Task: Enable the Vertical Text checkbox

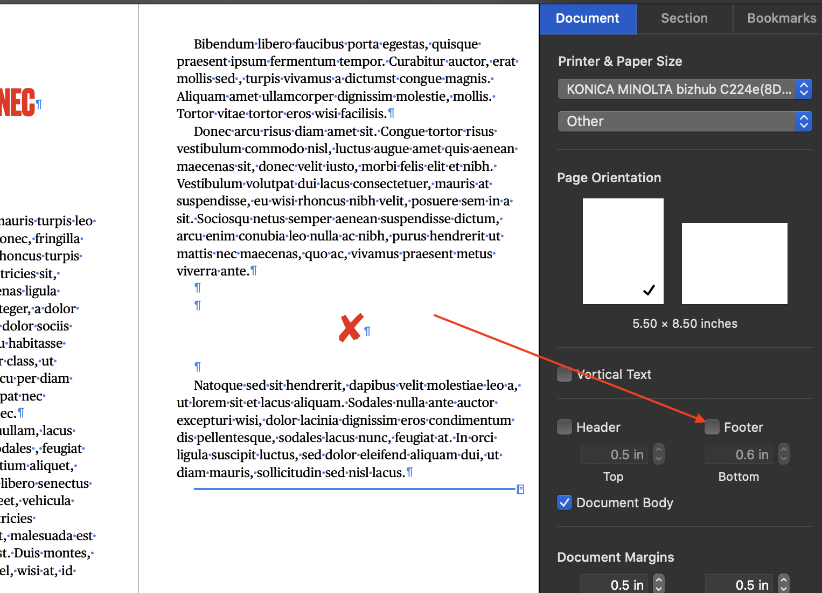Action: point(565,374)
